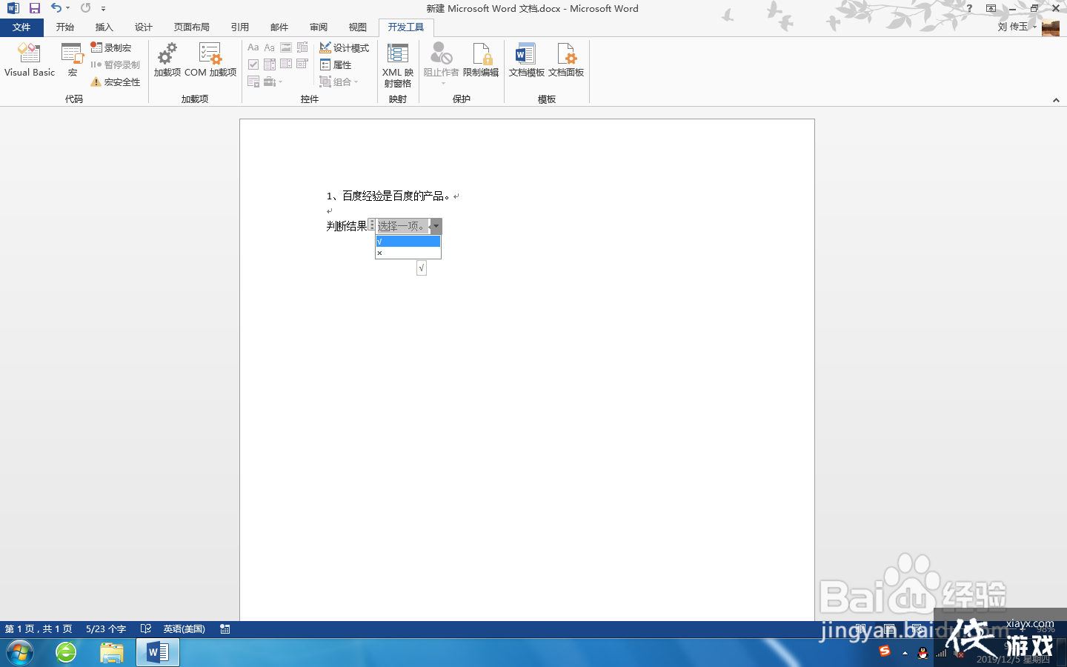The image size is (1067, 667).
Task: Open the Windows Start menu
Action: point(20,653)
